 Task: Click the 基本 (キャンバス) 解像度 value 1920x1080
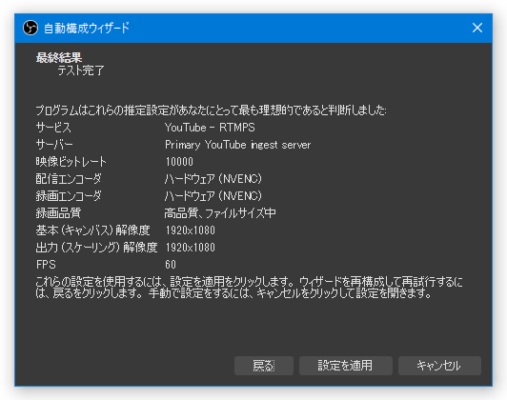[x=191, y=230]
